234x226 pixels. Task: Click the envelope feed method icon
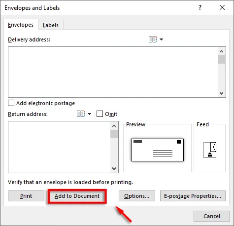click(x=210, y=150)
